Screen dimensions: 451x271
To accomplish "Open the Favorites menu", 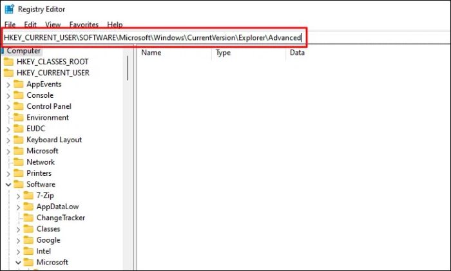I will [x=84, y=24].
